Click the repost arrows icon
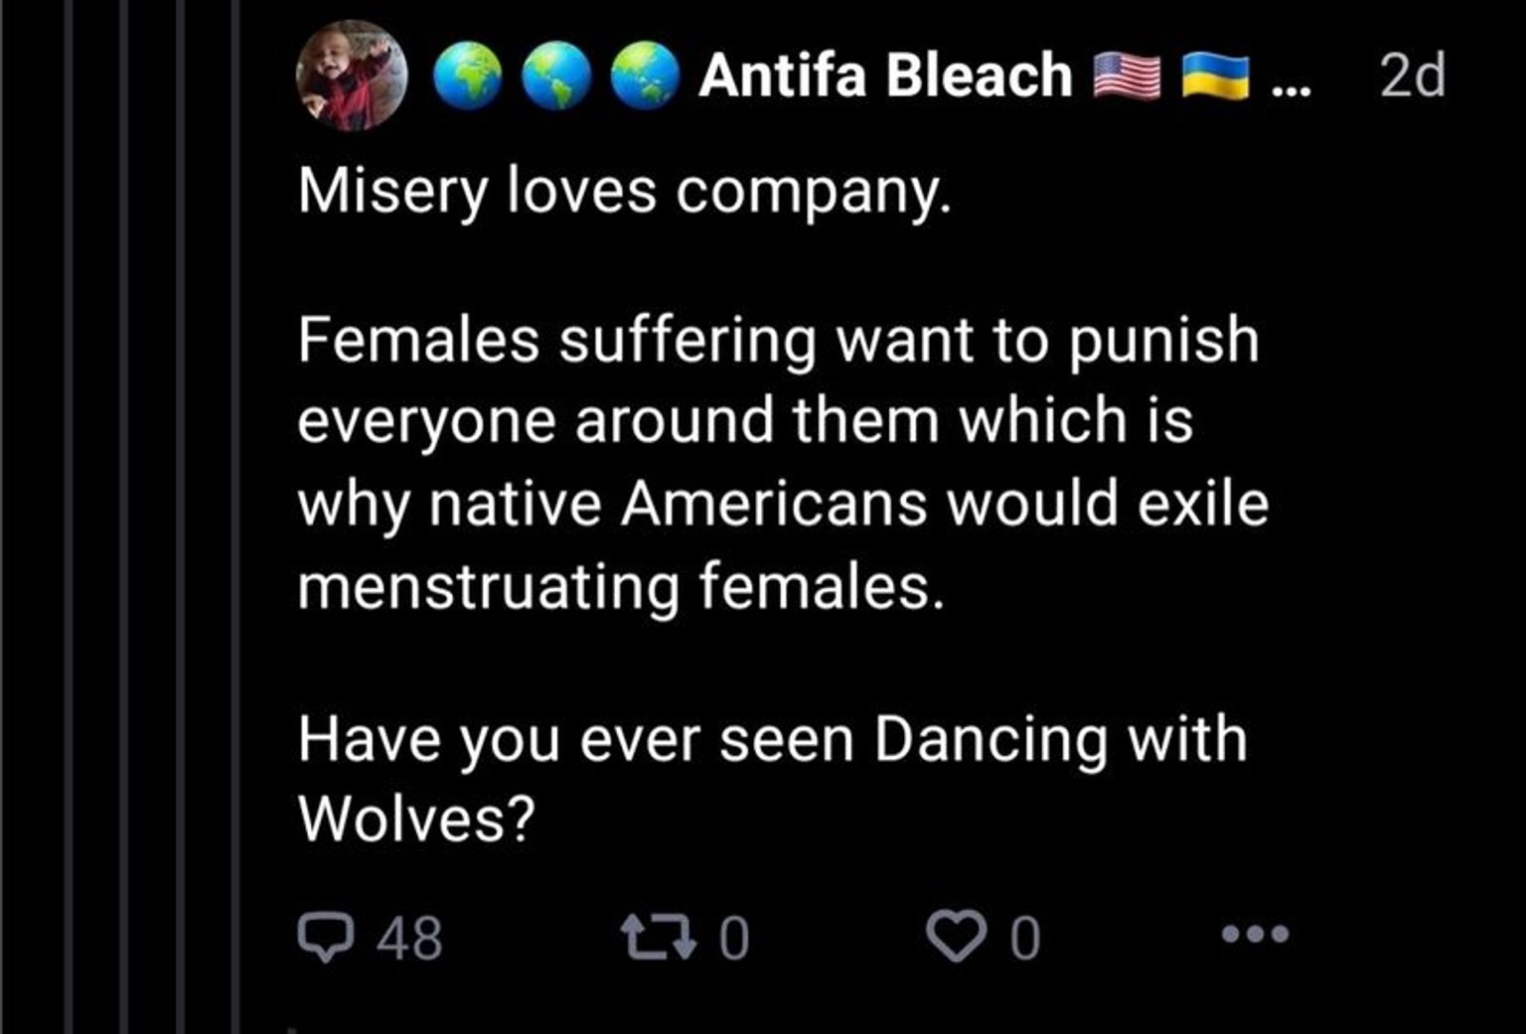The height and width of the screenshot is (1034, 1526). tap(658, 937)
